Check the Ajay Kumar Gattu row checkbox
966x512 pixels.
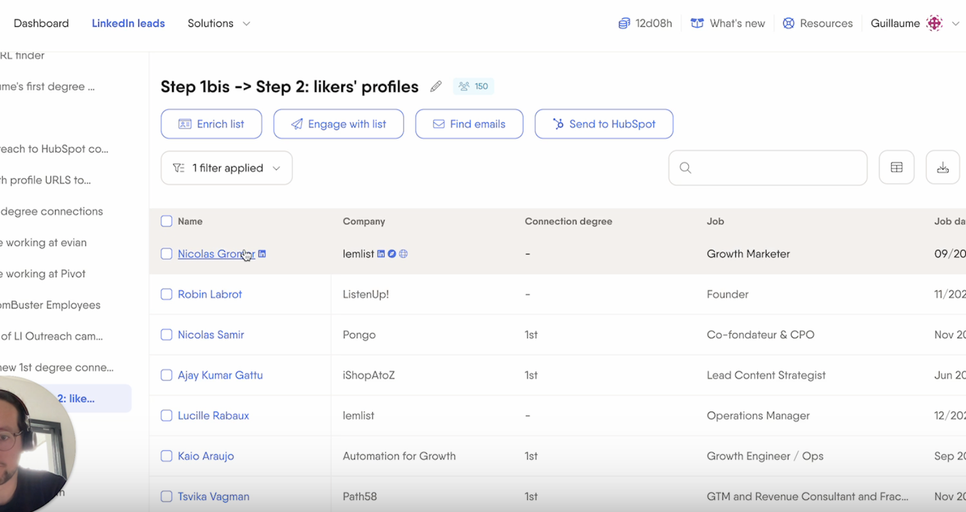tap(166, 375)
